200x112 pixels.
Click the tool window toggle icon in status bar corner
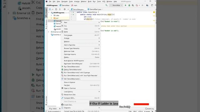(47, 111)
